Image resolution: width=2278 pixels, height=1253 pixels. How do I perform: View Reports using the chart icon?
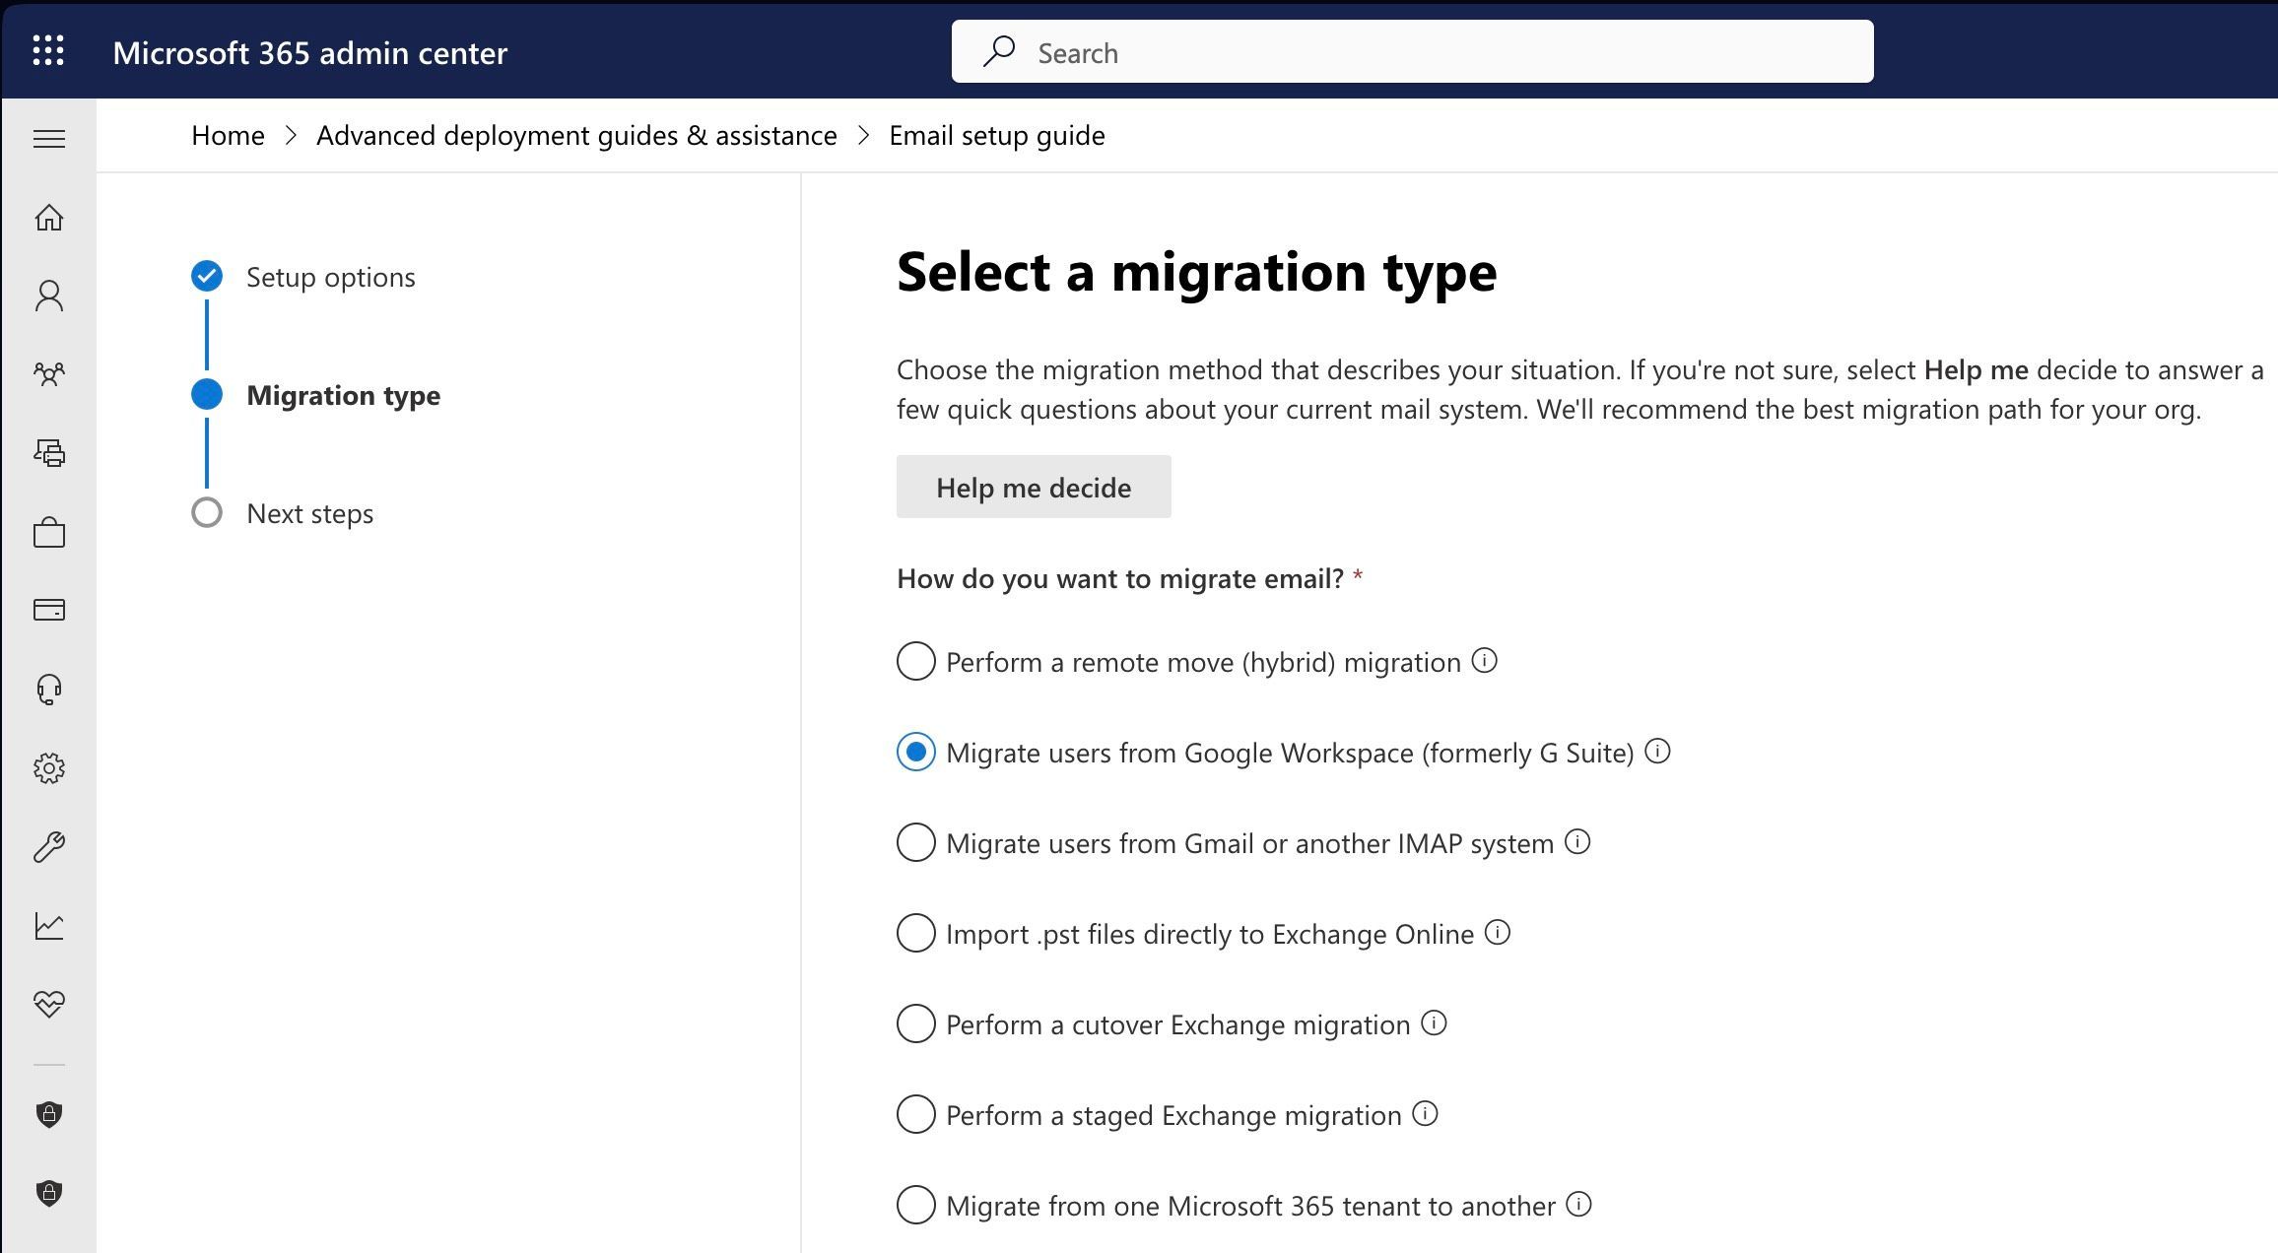[48, 925]
